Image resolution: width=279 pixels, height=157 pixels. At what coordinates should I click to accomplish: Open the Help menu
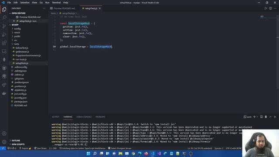pos(66,3)
